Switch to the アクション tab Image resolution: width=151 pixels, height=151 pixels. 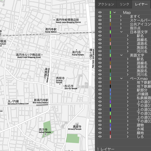[106, 4]
